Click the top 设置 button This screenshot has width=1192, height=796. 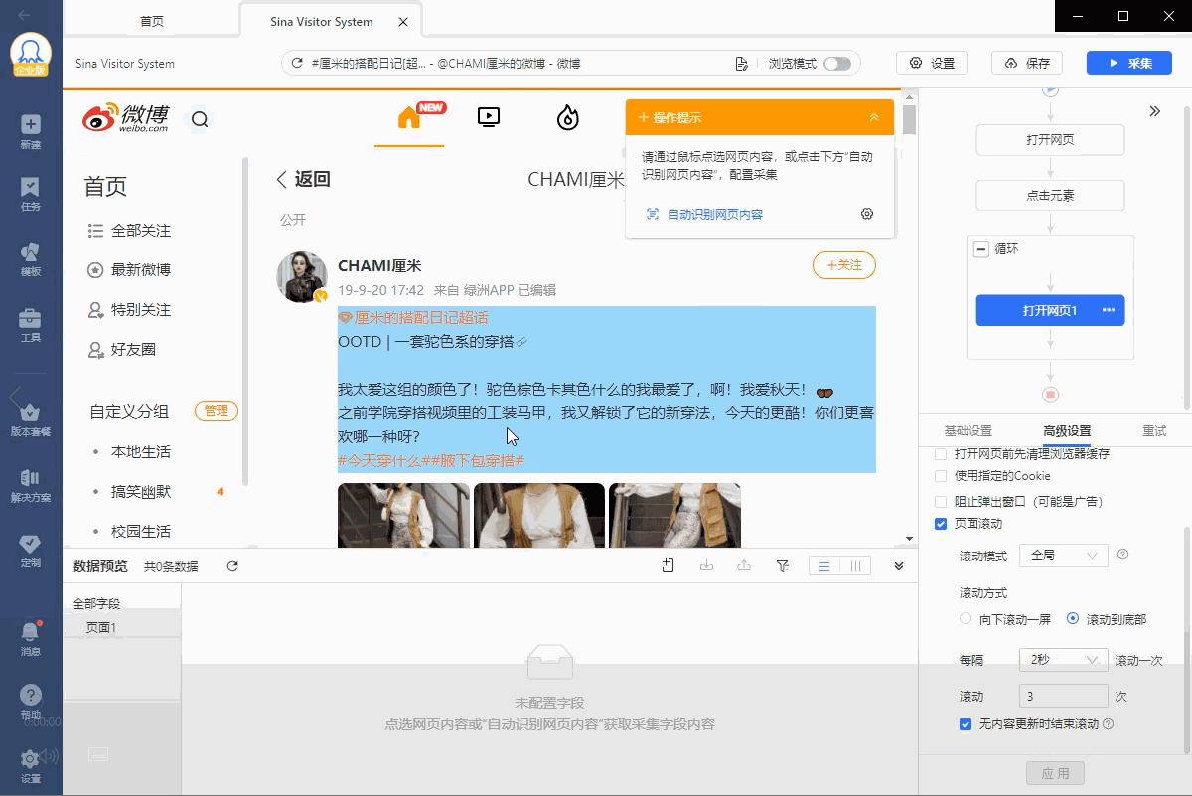(x=932, y=63)
